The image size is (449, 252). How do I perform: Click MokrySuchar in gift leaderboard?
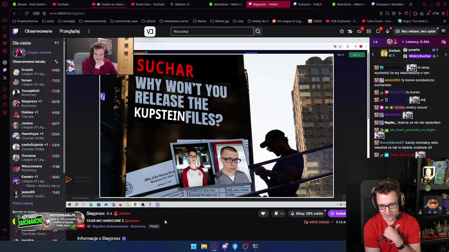point(420,56)
